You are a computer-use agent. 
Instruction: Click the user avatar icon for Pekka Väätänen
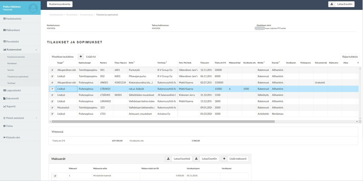33,7
